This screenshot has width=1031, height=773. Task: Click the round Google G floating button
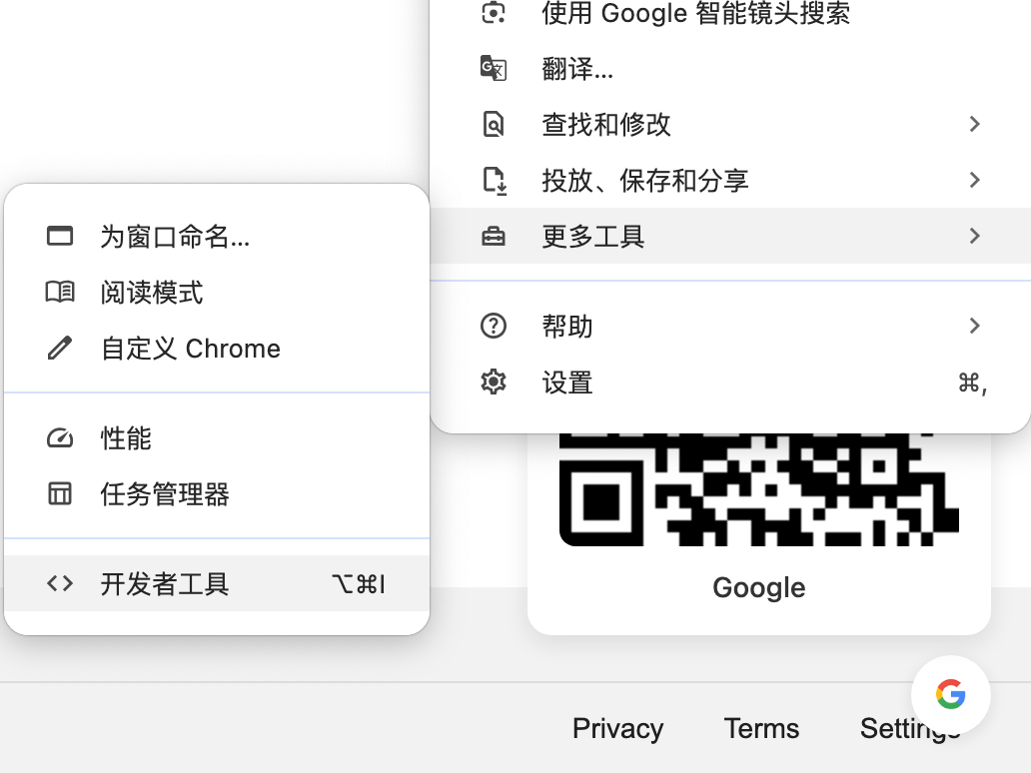click(x=951, y=695)
